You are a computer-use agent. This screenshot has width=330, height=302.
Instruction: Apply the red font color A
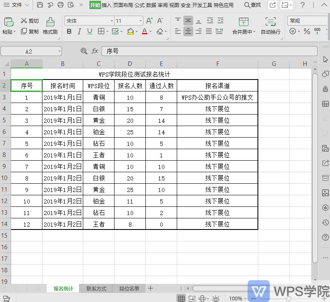145,32
